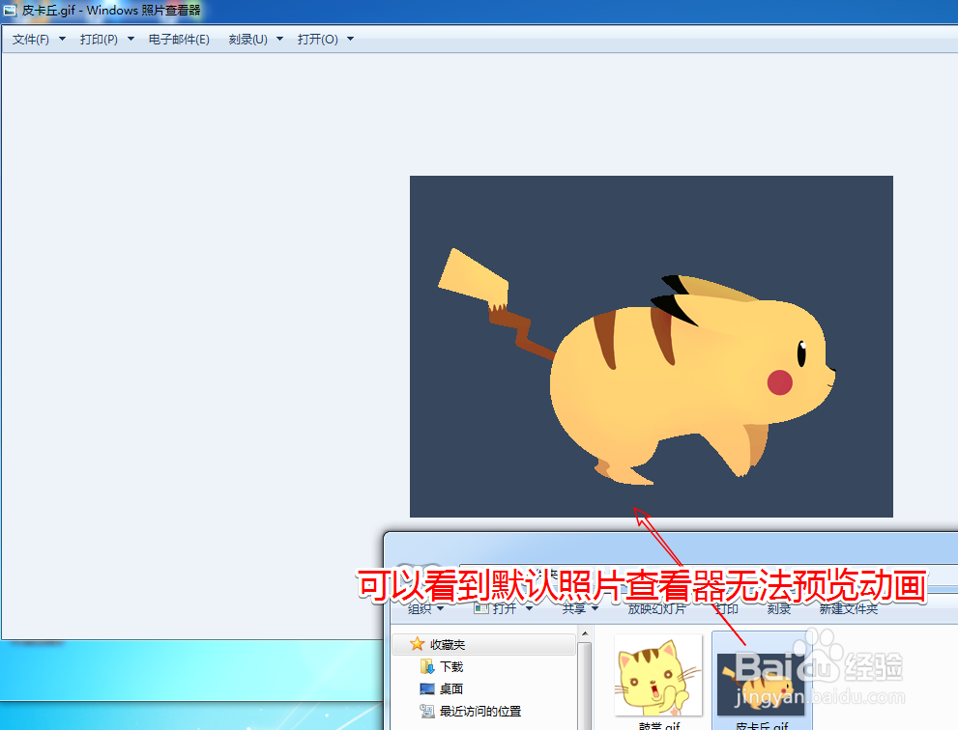
Task: Click 新建文件夹 in Explorer toolbar
Action: (849, 608)
